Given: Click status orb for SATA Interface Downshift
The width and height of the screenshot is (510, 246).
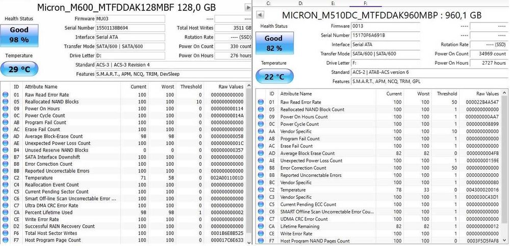Looking at the screenshot, I should pos(5,157).
